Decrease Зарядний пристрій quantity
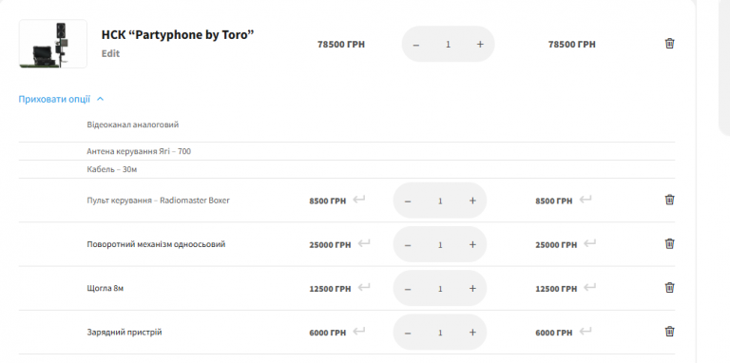The width and height of the screenshot is (730, 363). coord(408,334)
